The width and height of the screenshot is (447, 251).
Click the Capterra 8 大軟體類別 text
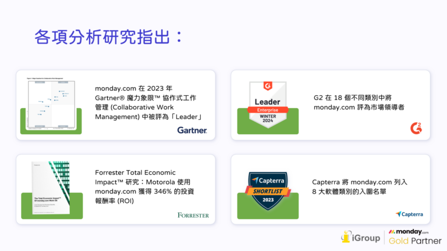tap(360, 187)
